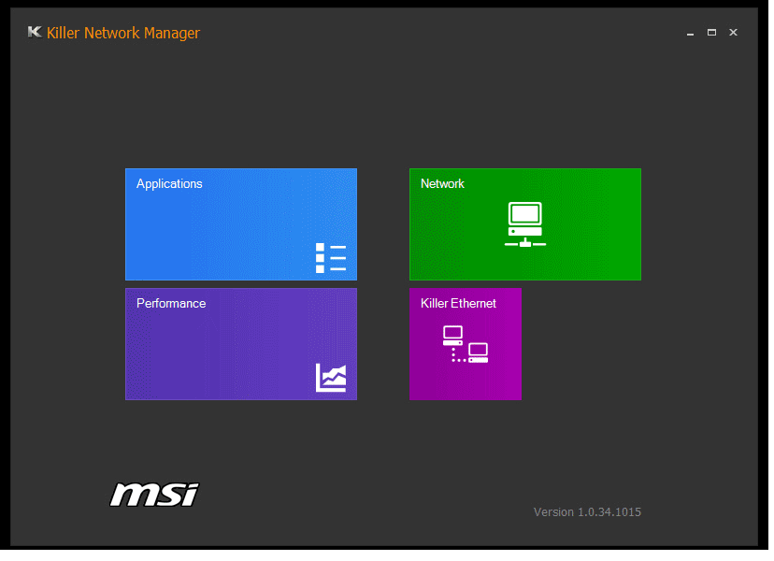Open the Applications tile

[x=241, y=224]
